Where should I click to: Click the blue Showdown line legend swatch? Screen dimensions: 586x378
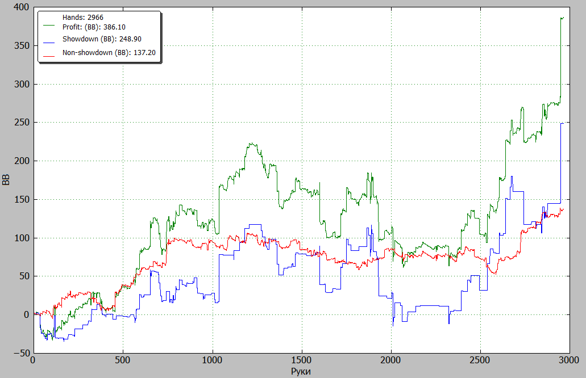point(49,43)
